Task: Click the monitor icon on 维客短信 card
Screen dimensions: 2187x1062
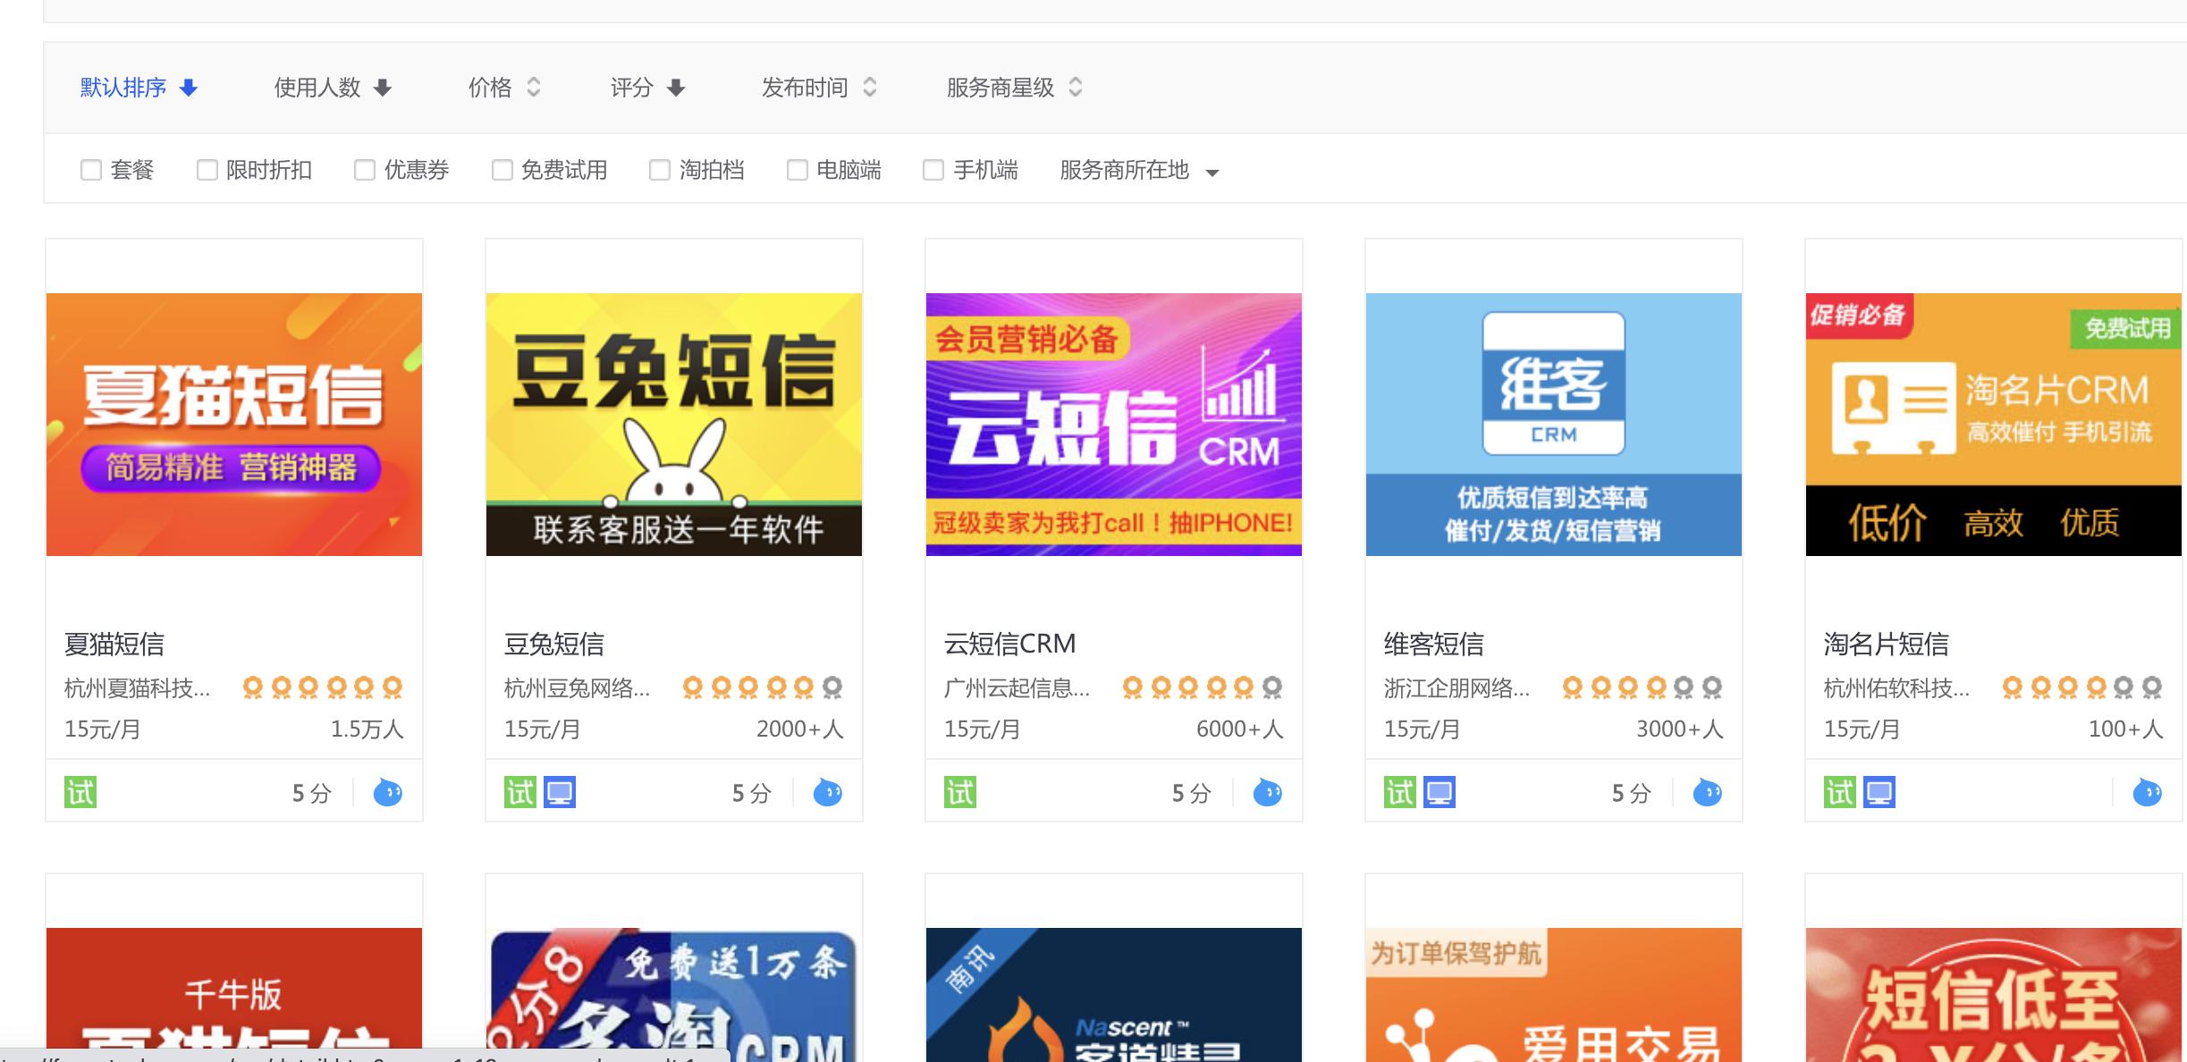Action: (1440, 792)
